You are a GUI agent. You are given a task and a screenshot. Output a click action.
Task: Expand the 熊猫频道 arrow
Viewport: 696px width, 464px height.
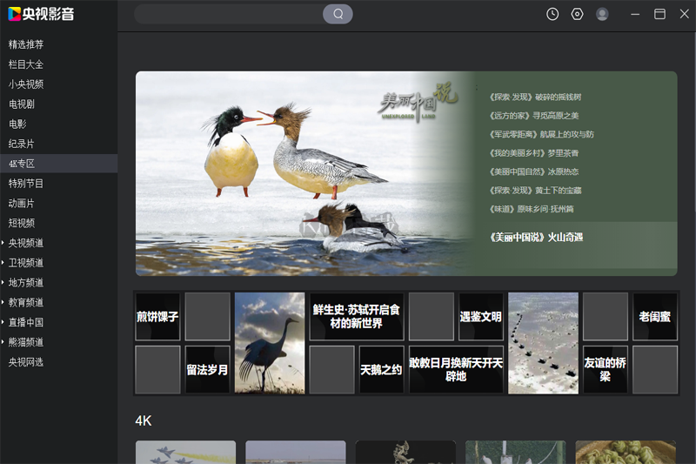(x=3, y=342)
